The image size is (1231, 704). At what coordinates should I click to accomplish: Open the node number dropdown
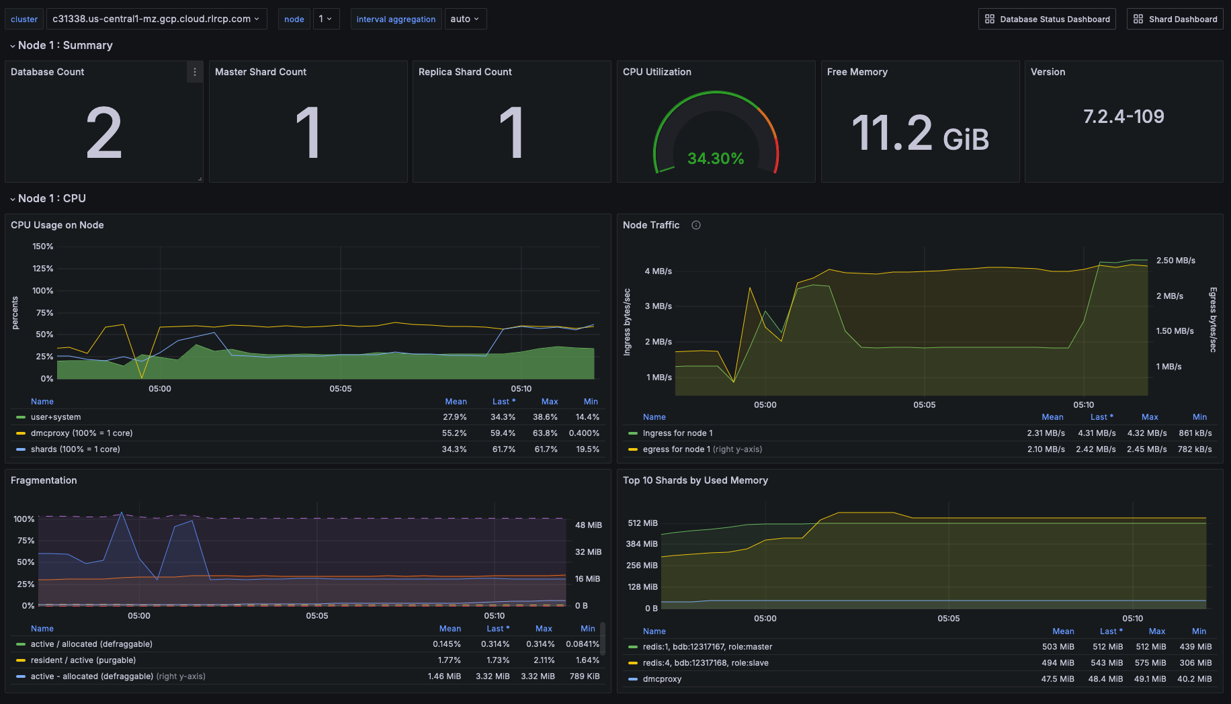(327, 19)
